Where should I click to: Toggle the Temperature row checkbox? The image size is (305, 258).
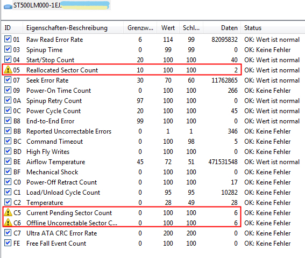(x=8, y=202)
